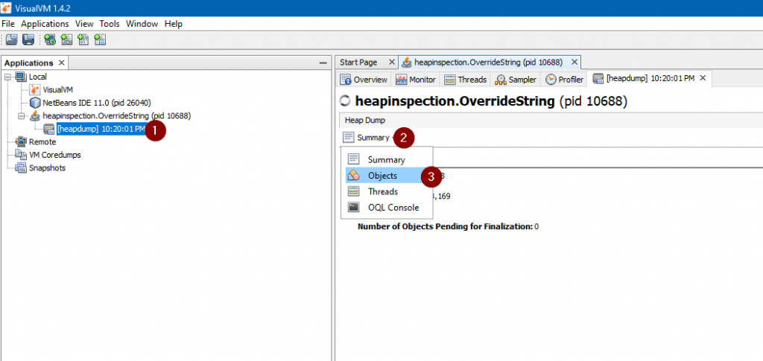Viewport: 763px width, 361px height.
Task: Select the Local node in Applications tree
Action: click(x=38, y=77)
